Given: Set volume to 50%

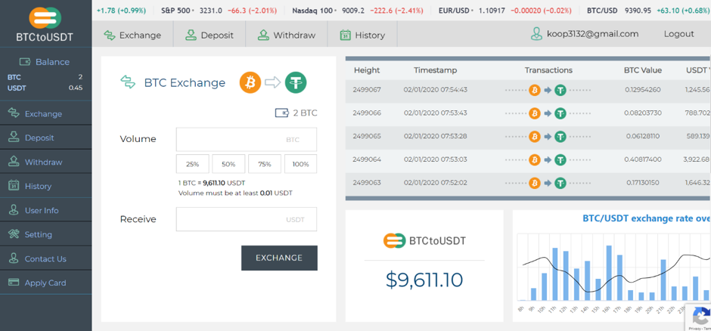Looking at the screenshot, I should [228, 164].
